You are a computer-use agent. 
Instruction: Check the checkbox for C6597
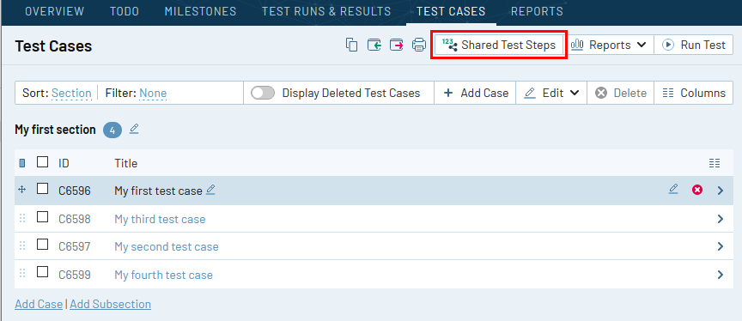coord(43,245)
